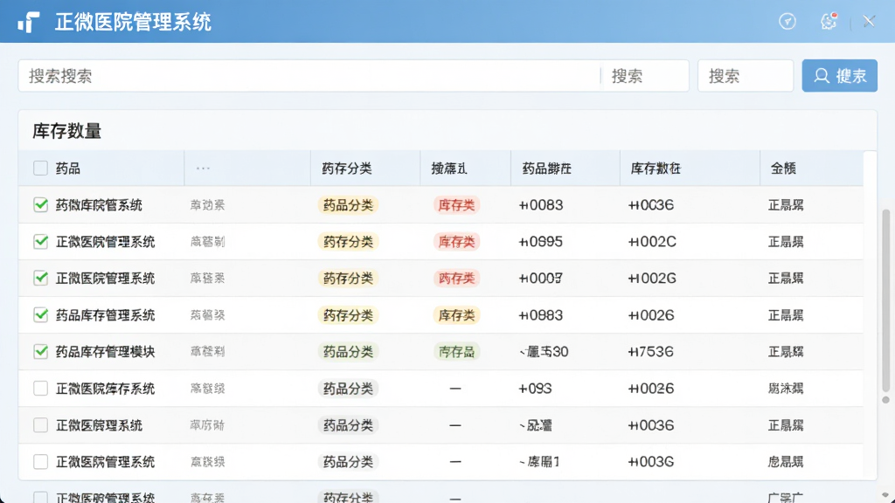Open the ellipsis column header menu
Image resolution: width=895 pixels, height=503 pixels.
click(x=203, y=169)
